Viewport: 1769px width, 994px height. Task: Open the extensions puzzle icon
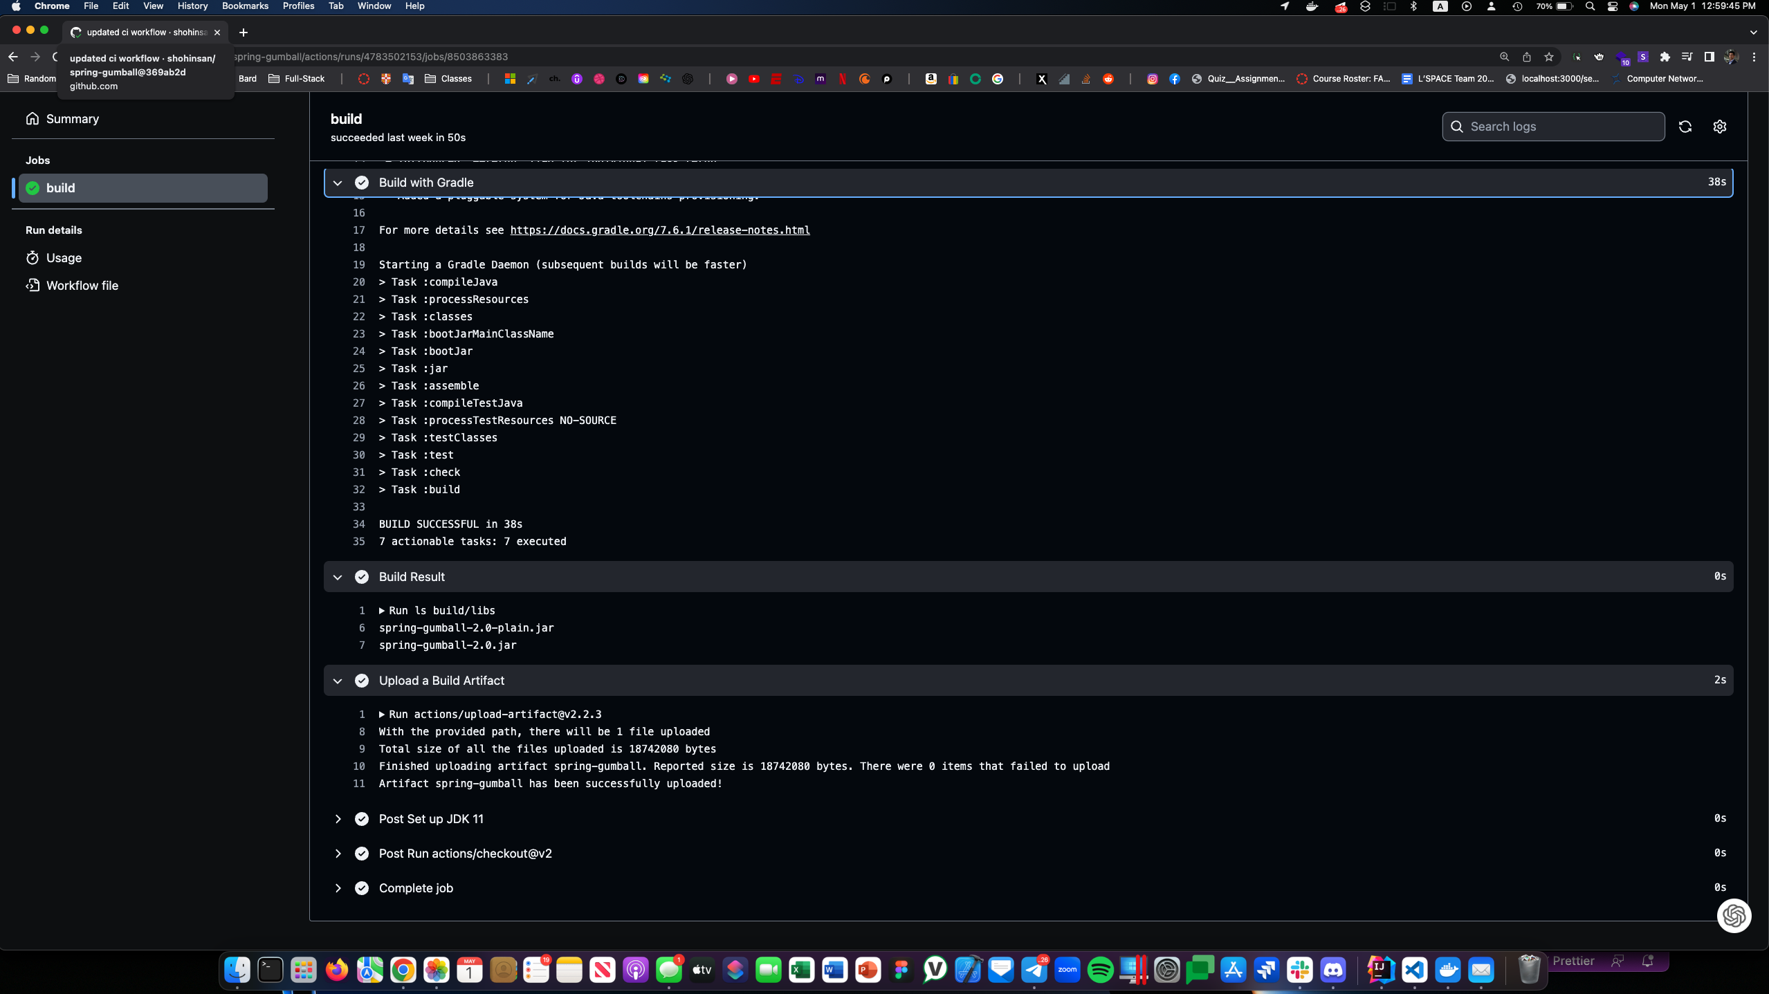pos(1665,57)
